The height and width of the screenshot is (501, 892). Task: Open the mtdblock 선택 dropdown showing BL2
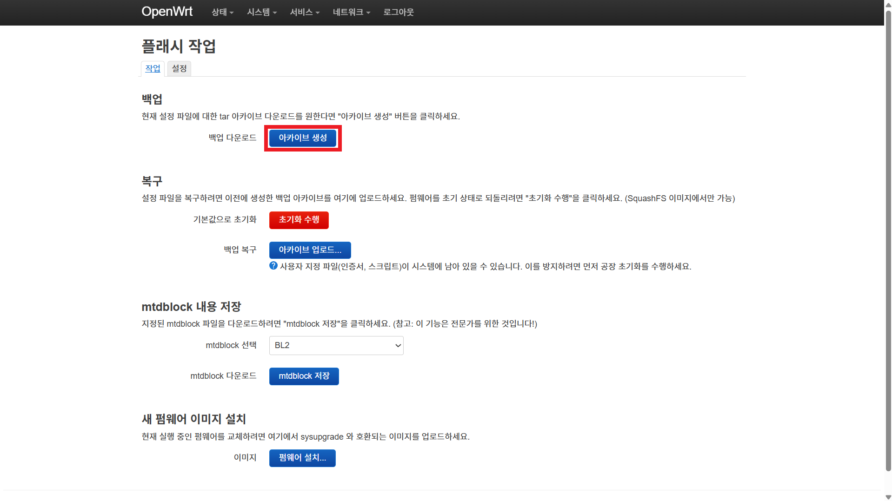pos(336,346)
